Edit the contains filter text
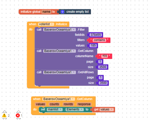The height and width of the screenshot is (132, 159). click(x=99, y=40)
